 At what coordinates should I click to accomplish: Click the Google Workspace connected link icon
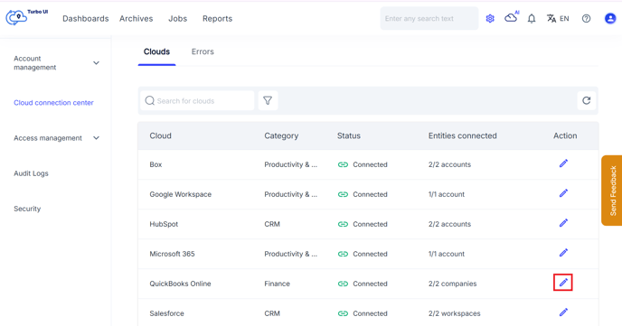coord(343,194)
